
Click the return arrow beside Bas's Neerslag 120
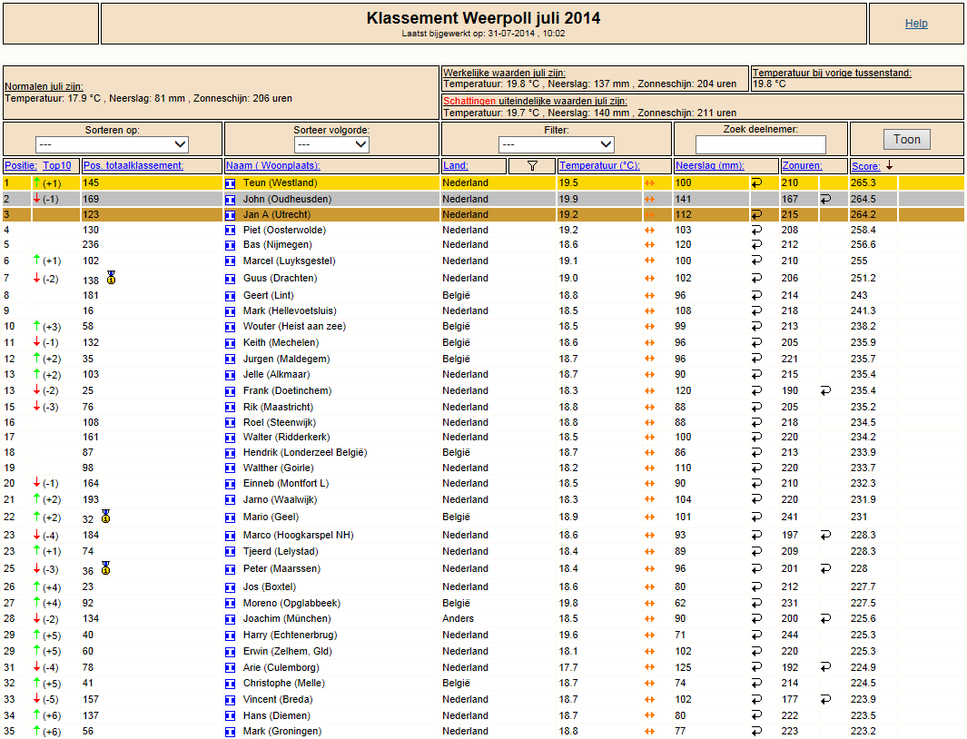point(756,245)
